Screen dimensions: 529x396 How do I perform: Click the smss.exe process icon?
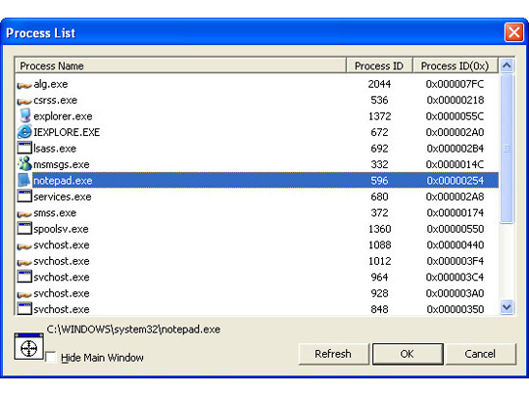point(24,214)
